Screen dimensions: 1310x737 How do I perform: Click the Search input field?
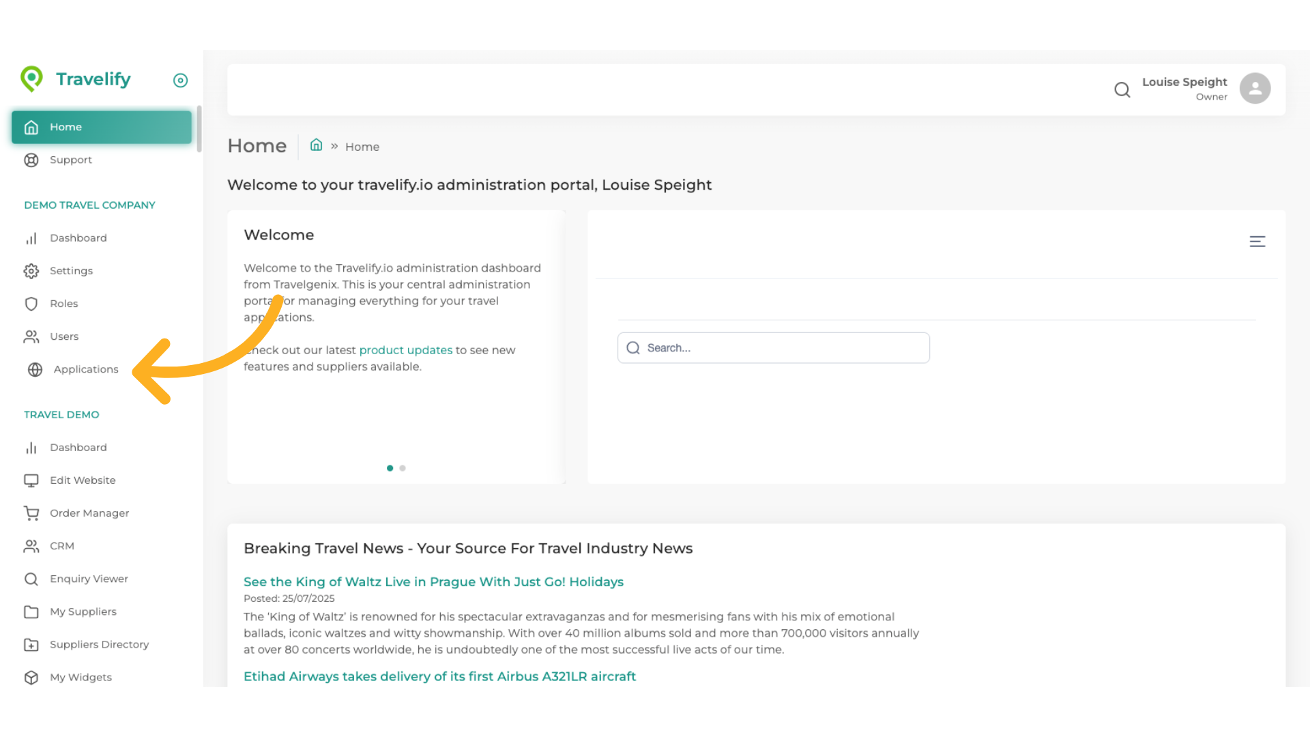[773, 348]
